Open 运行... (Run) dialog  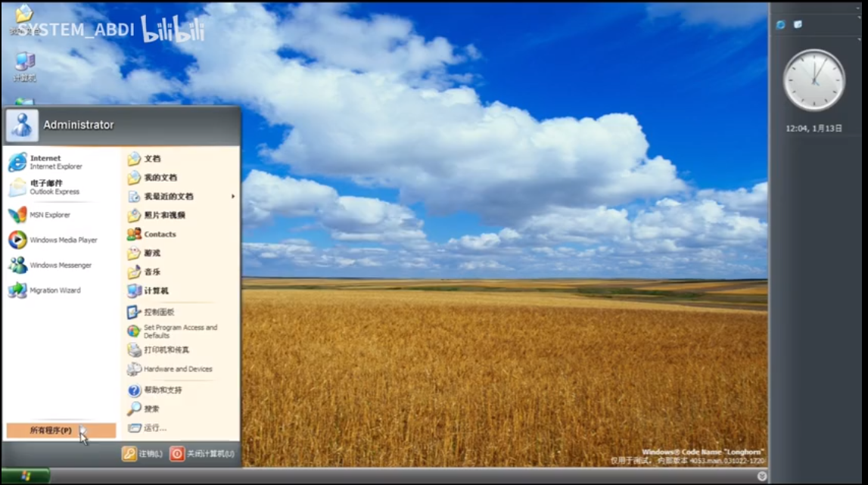(154, 428)
